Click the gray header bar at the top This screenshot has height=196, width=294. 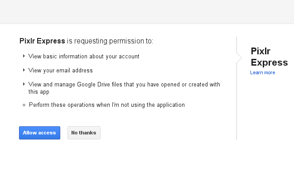click(x=147, y=12)
